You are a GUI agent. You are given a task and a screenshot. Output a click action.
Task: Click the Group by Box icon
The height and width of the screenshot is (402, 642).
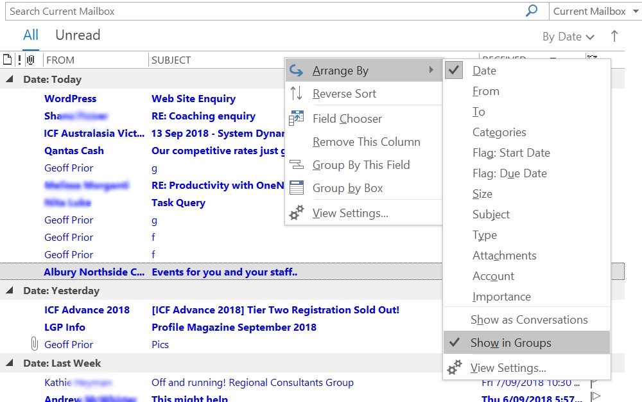coord(297,188)
